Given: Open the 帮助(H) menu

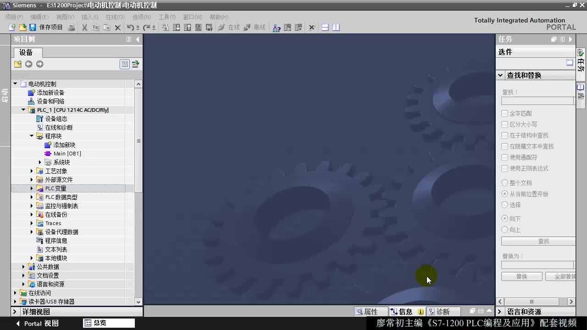Looking at the screenshot, I should click(219, 17).
